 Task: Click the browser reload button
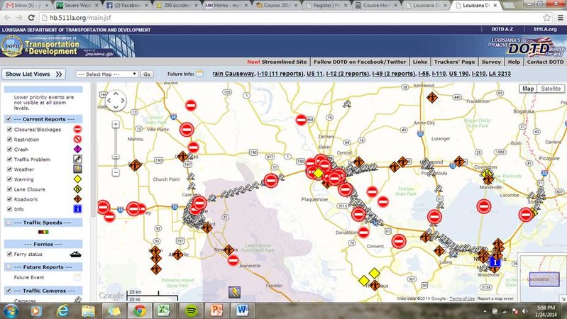coord(31,18)
